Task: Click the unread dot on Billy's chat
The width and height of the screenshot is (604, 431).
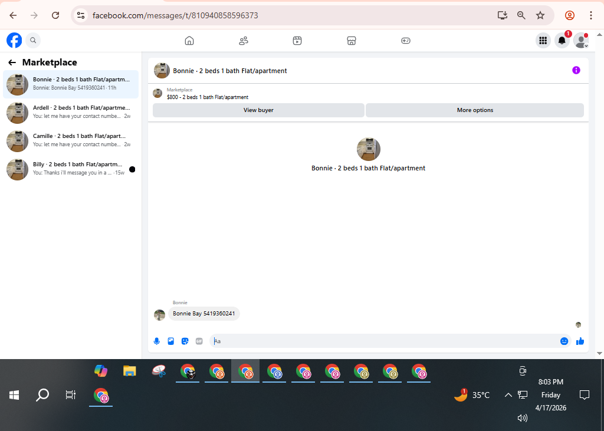Action: [132, 169]
